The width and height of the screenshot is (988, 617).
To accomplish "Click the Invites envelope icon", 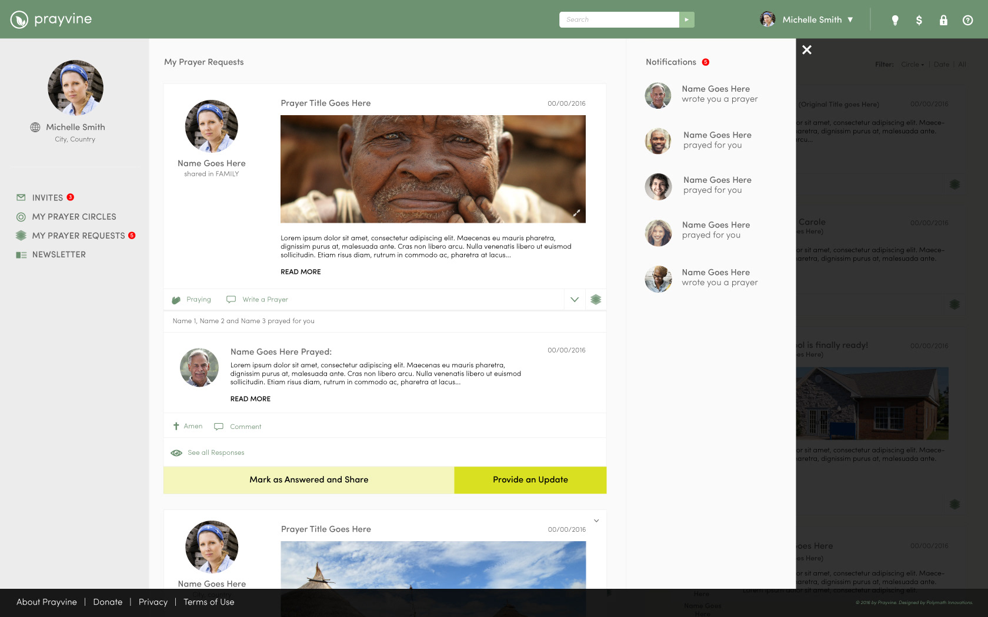I will (21, 197).
